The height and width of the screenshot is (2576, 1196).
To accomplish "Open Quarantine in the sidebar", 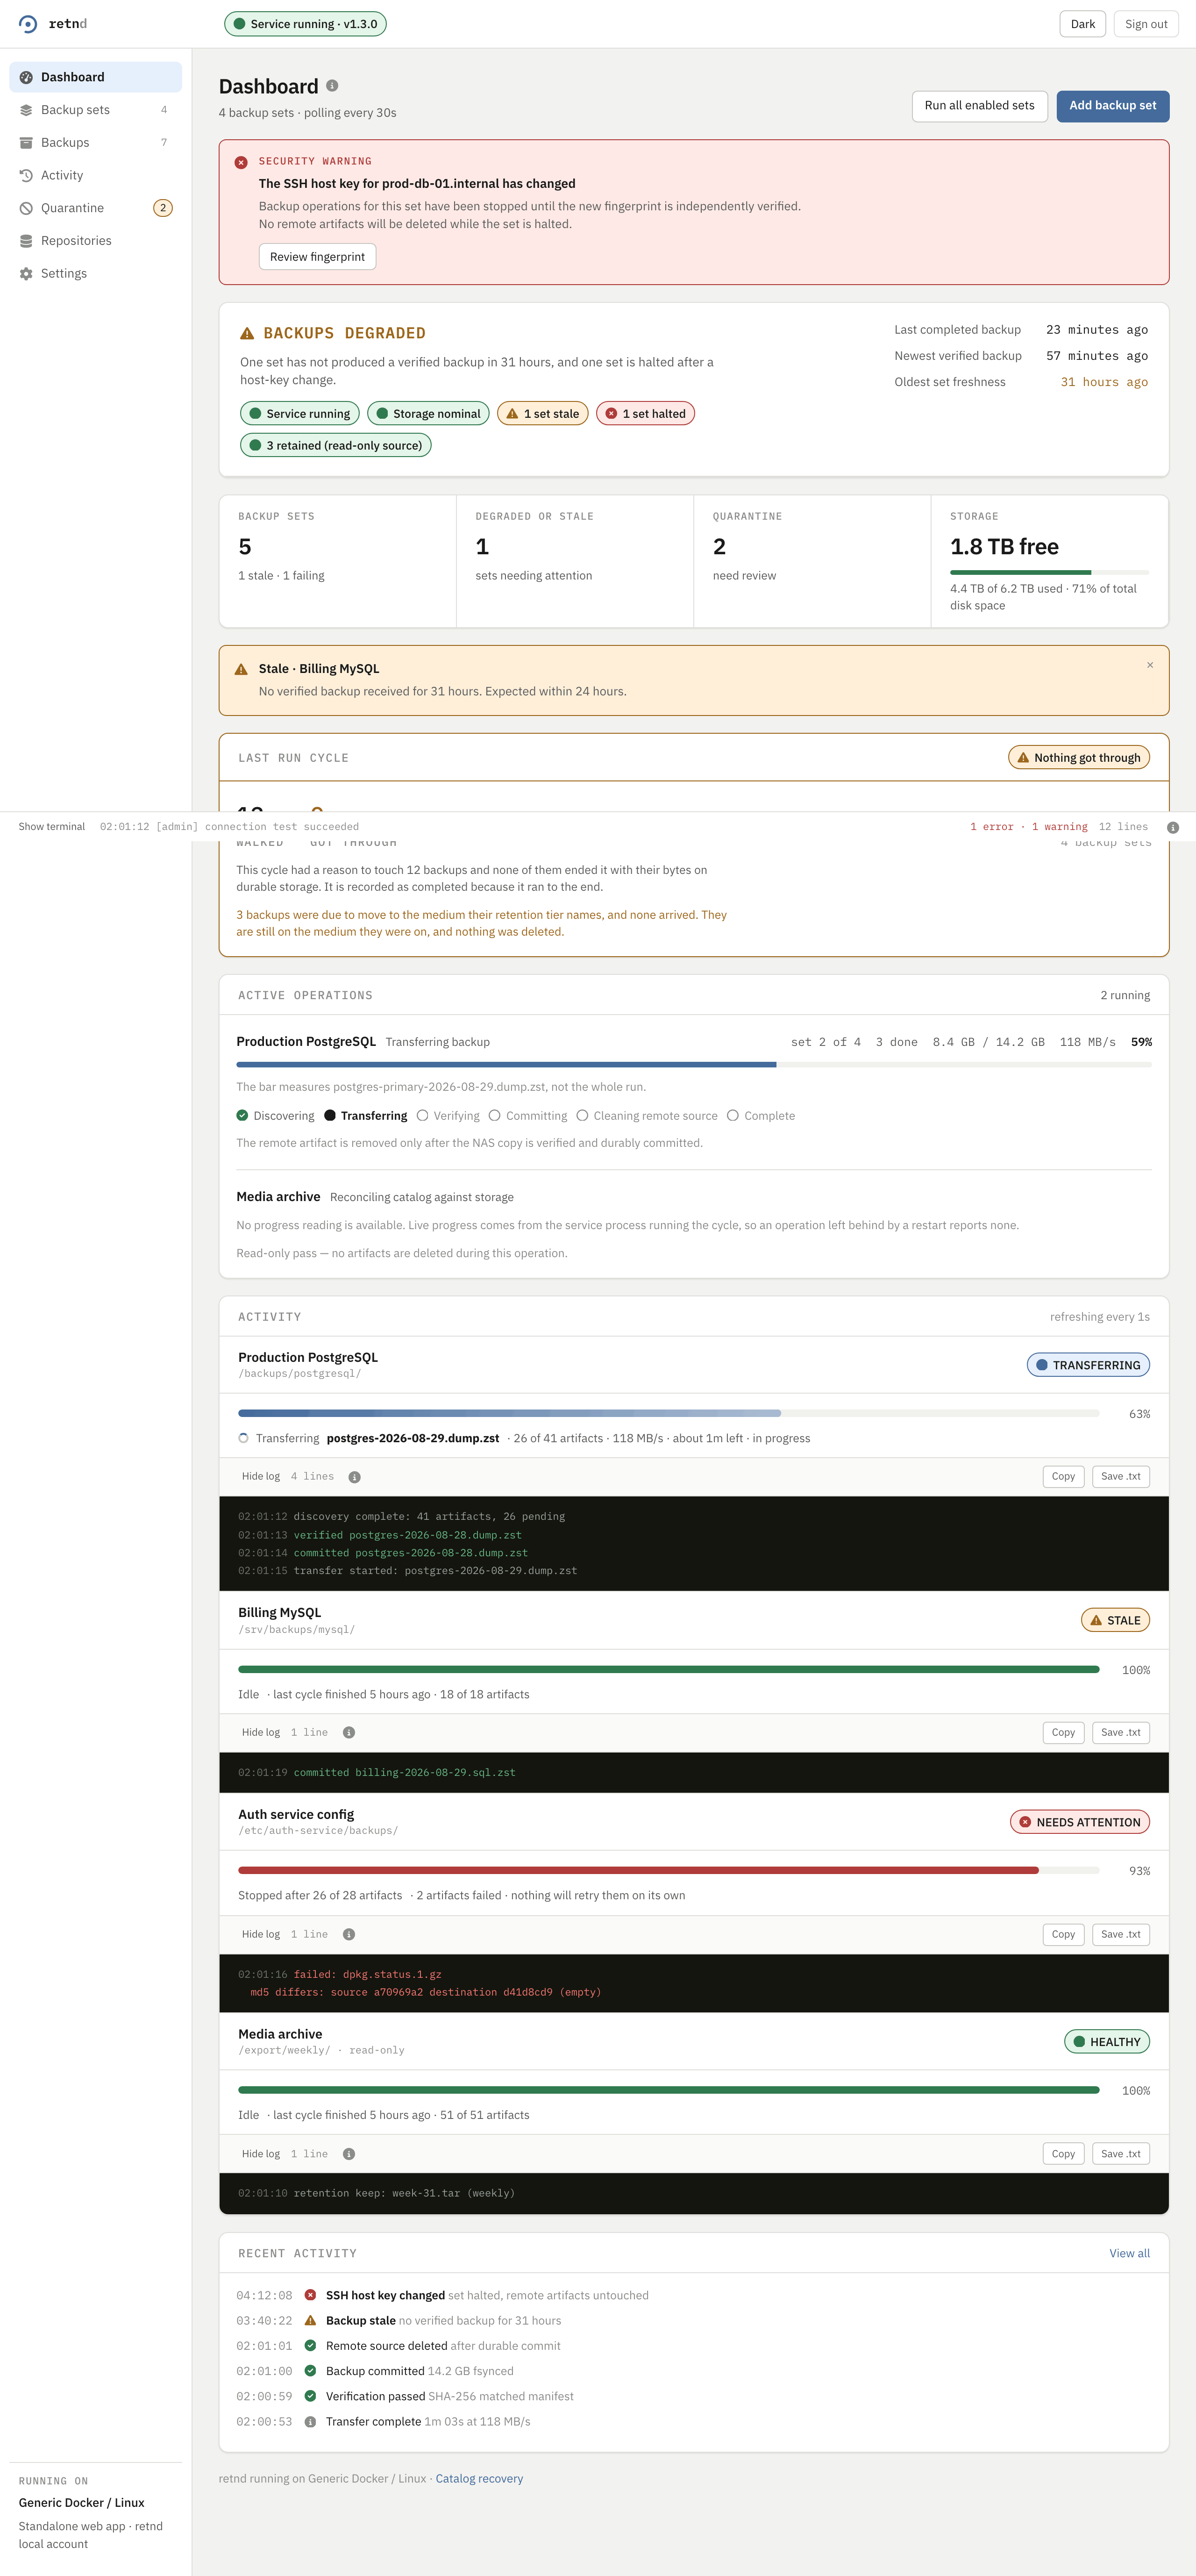I will coord(96,208).
